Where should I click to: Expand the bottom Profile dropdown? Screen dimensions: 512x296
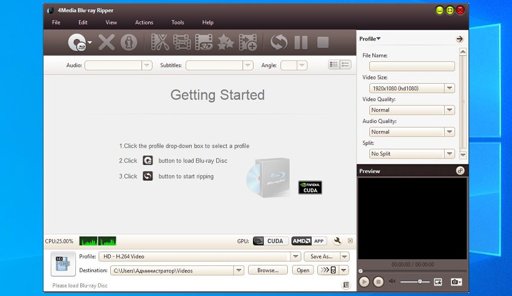[296, 257]
